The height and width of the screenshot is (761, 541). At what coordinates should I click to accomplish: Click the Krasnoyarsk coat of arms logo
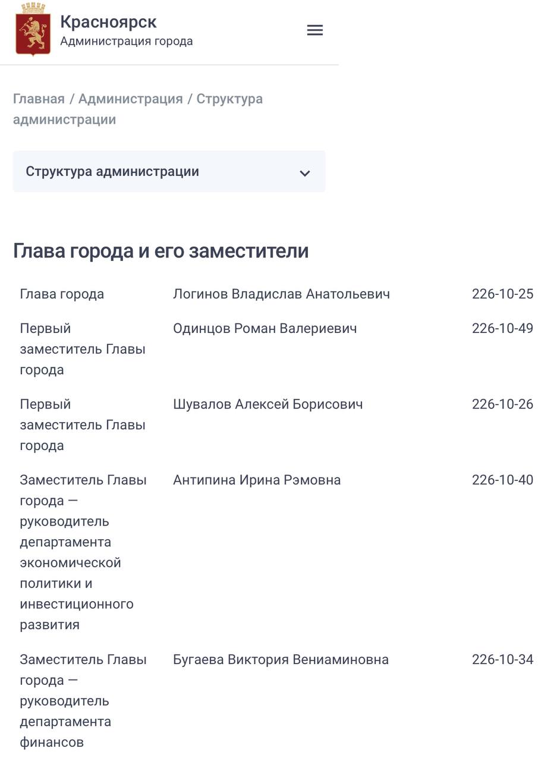click(x=33, y=30)
